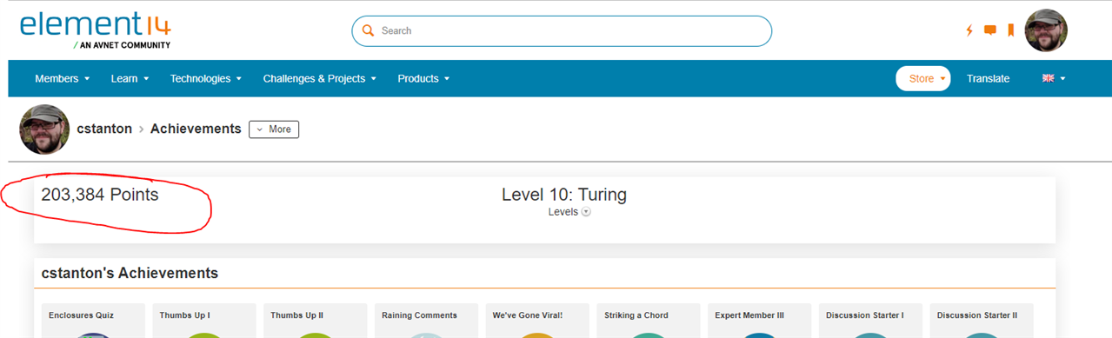Open the chat messages icon

click(x=989, y=30)
